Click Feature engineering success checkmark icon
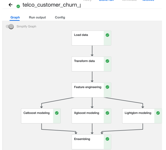 107,87
